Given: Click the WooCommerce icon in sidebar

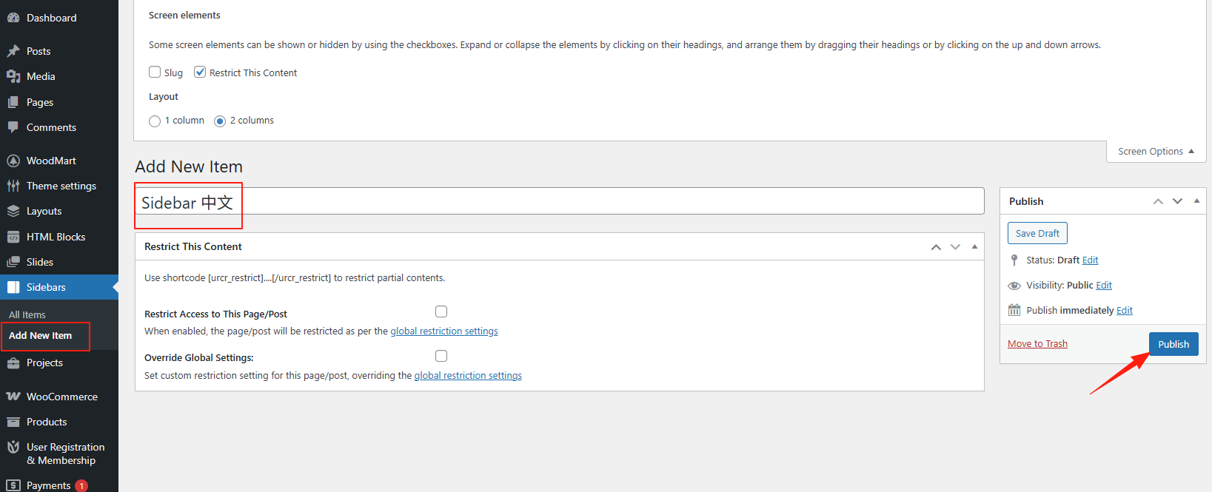Looking at the screenshot, I should 13,397.
